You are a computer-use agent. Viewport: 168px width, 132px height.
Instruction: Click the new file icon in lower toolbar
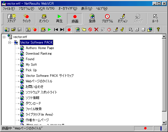click(x=7, y=29)
